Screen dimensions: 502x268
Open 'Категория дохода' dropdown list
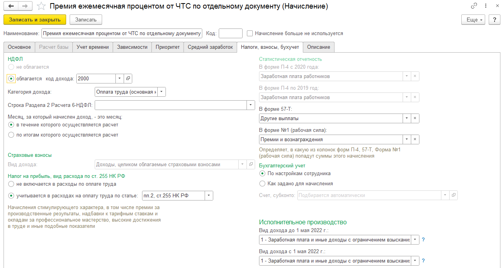162,92
